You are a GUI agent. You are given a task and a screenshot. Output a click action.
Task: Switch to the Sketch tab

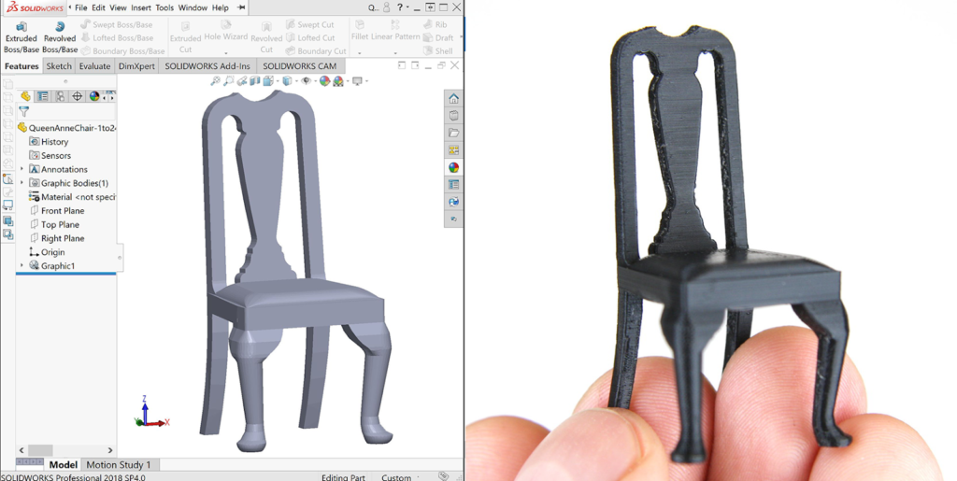coord(59,66)
